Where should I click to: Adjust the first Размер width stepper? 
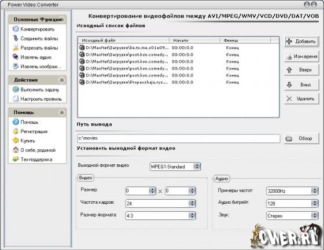(152, 191)
